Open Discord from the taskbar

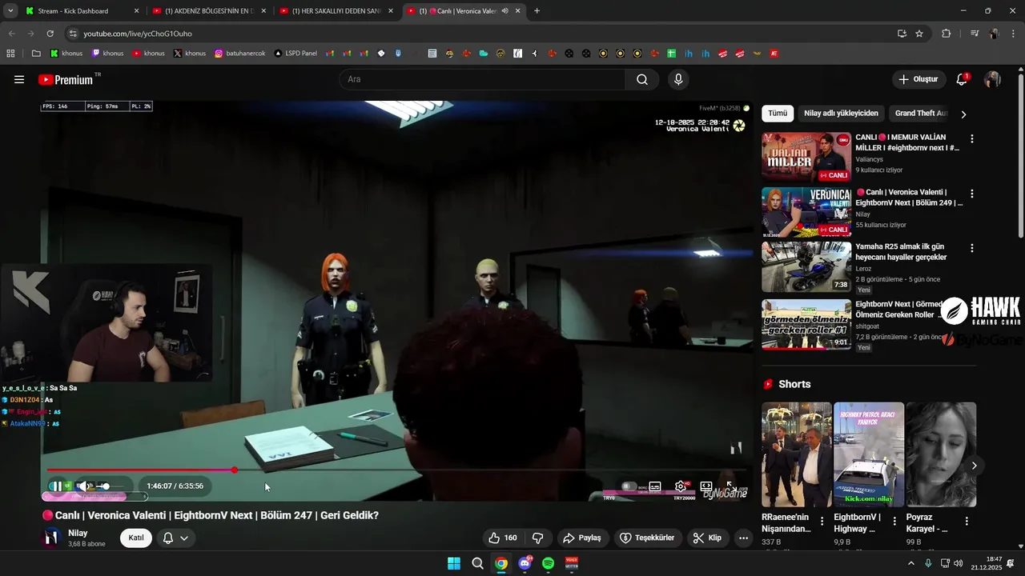[525, 563]
